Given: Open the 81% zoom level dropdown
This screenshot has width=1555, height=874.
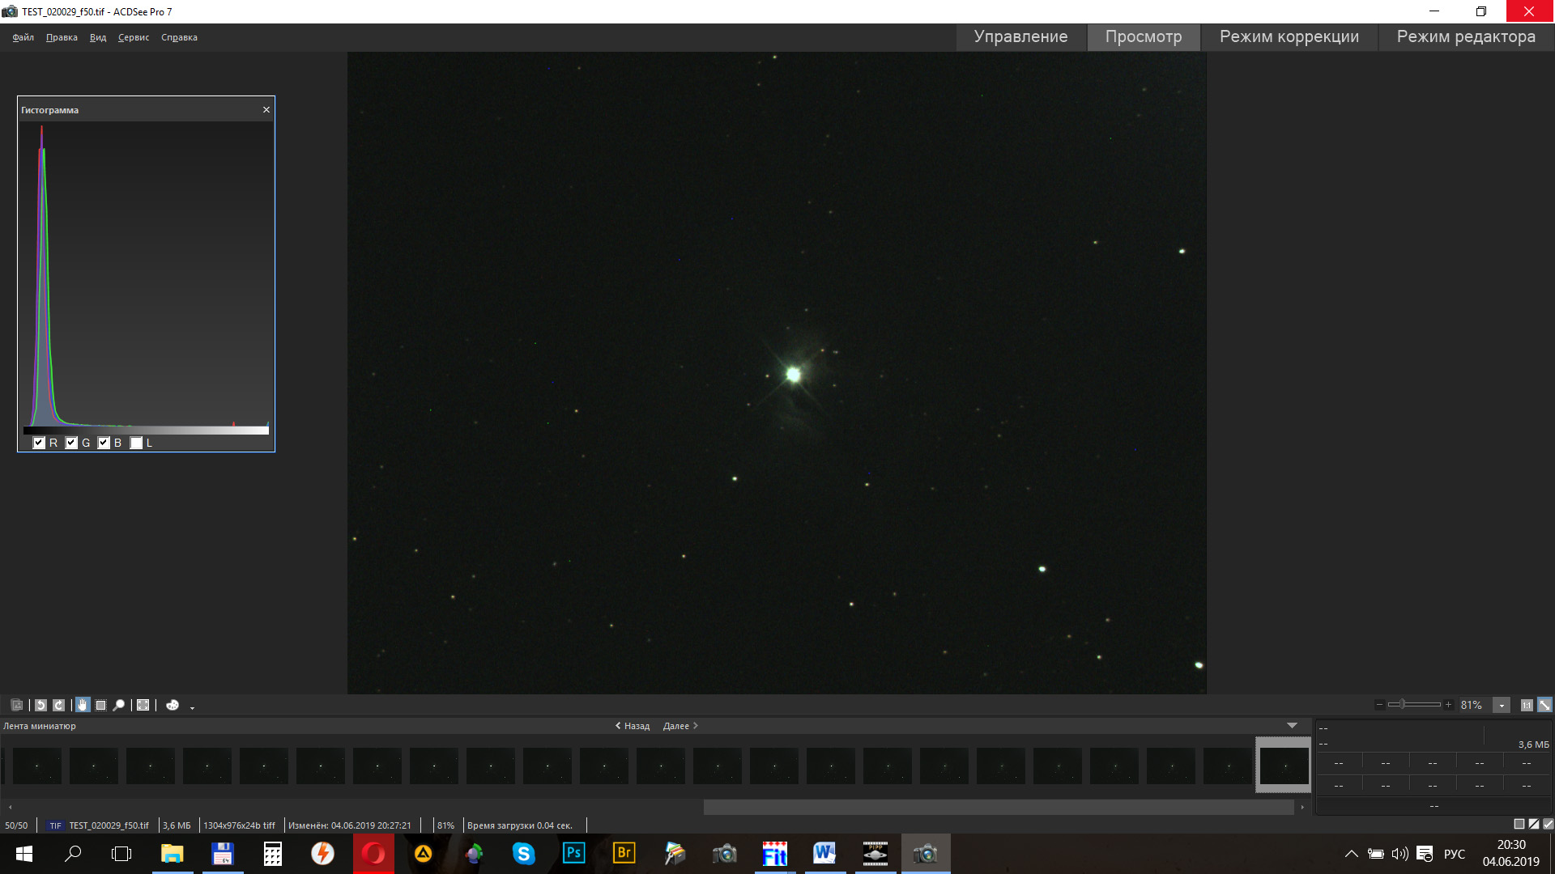Looking at the screenshot, I should [1501, 705].
